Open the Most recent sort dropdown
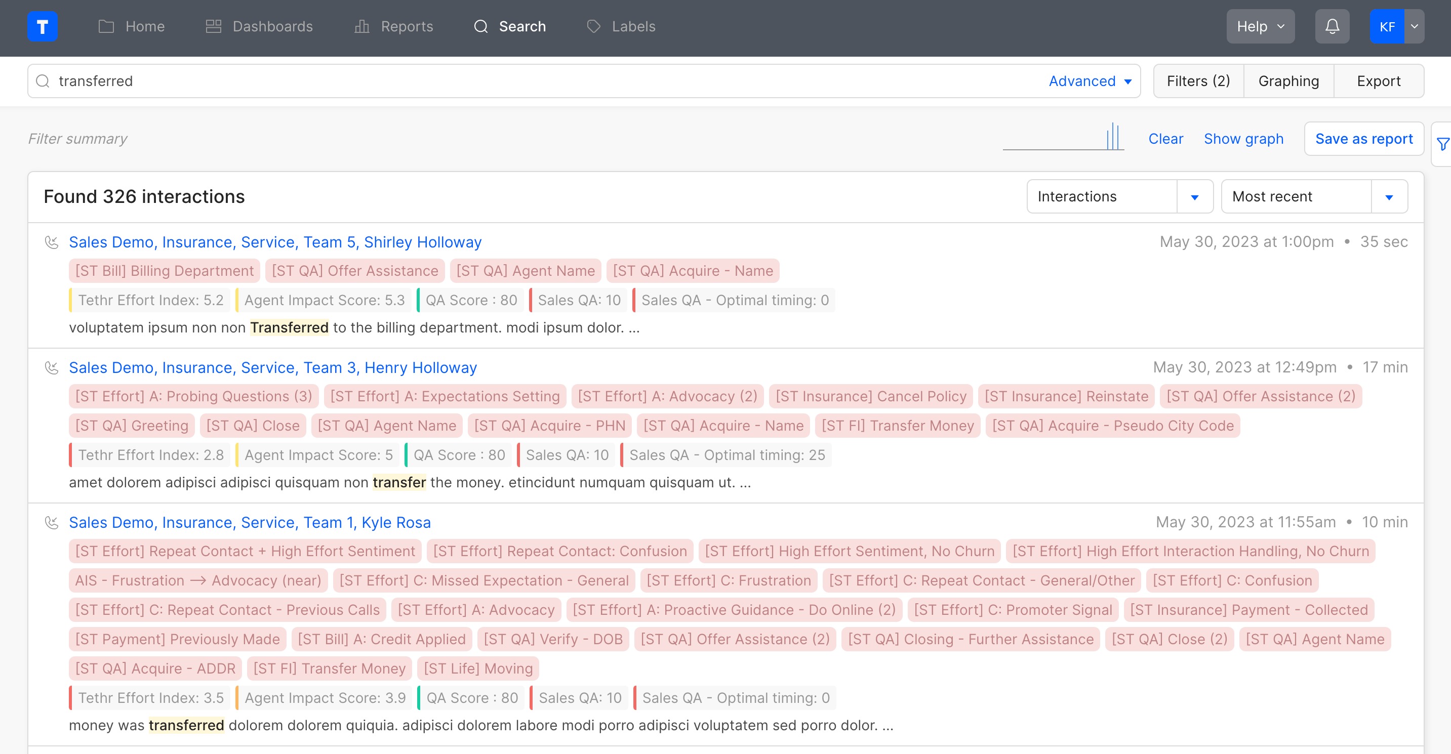The height and width of the screenshot is (754, 1451). click(x=1390, y=196)
